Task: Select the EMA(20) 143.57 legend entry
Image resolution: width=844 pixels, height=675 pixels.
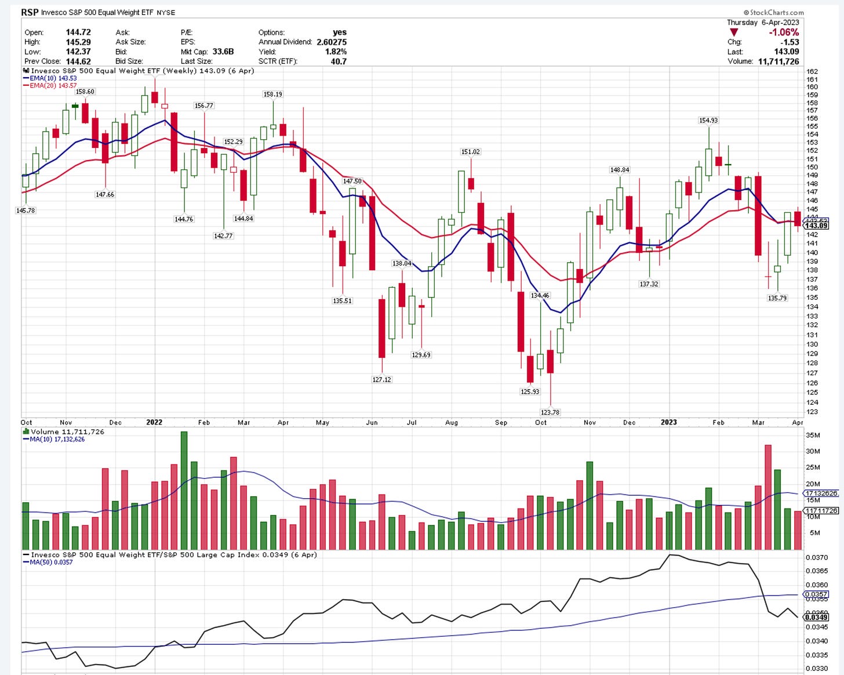Action: [50, 86]
